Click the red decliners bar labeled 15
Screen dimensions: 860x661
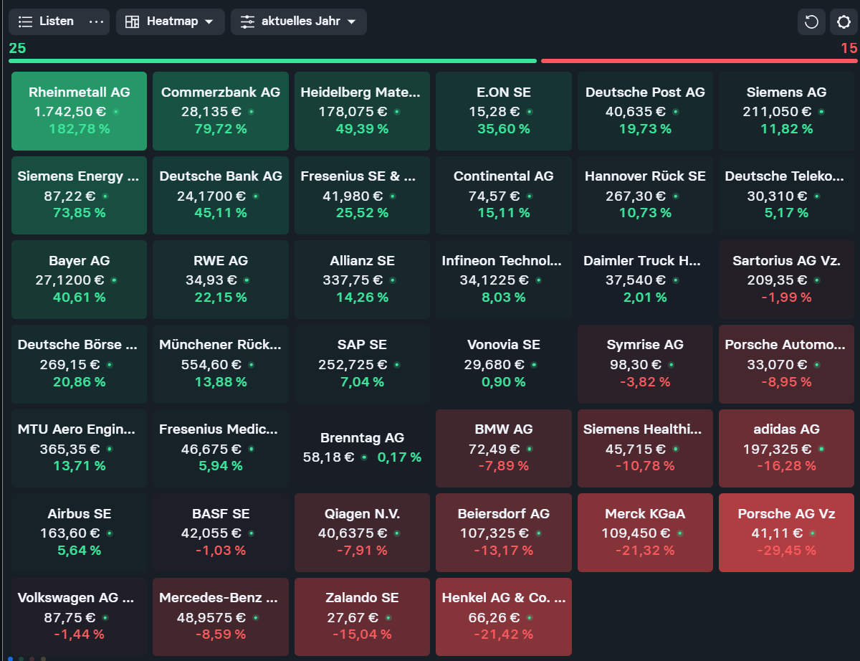(699, 61)
